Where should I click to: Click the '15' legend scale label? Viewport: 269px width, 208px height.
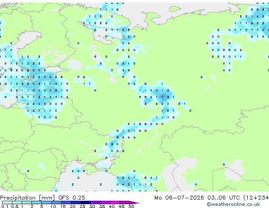click(x=63, y=206)
